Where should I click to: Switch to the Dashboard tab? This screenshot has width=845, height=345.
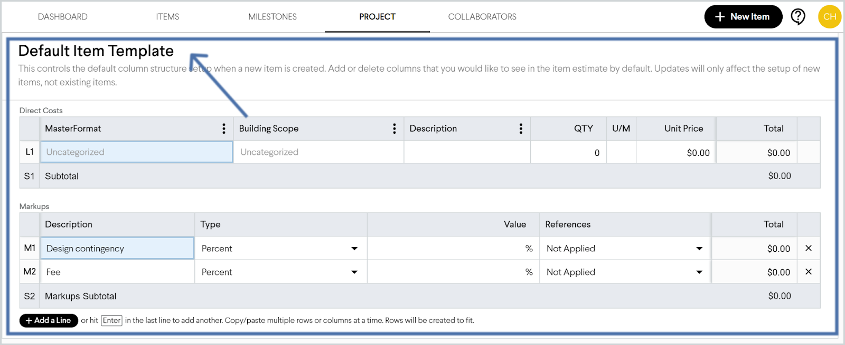tap(63, 17)
